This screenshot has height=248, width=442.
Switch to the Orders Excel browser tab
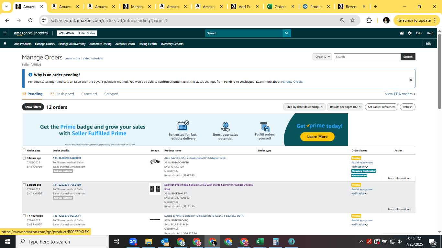click(x=280, y=6)
